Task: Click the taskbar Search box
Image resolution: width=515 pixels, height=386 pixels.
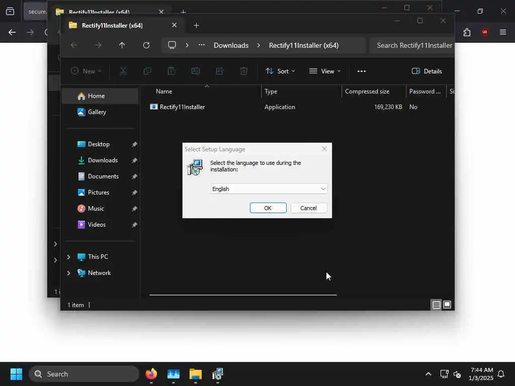Action: [84, 374]
